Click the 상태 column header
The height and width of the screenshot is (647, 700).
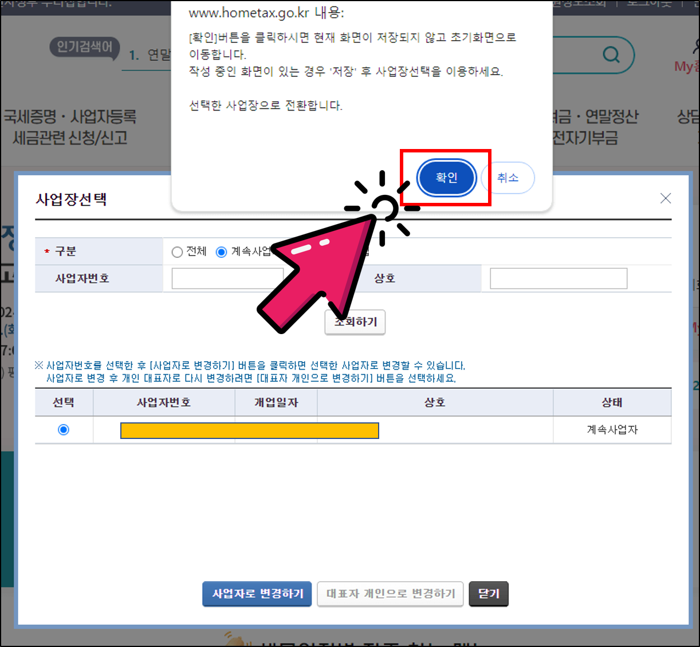click(x=612, y=402)
